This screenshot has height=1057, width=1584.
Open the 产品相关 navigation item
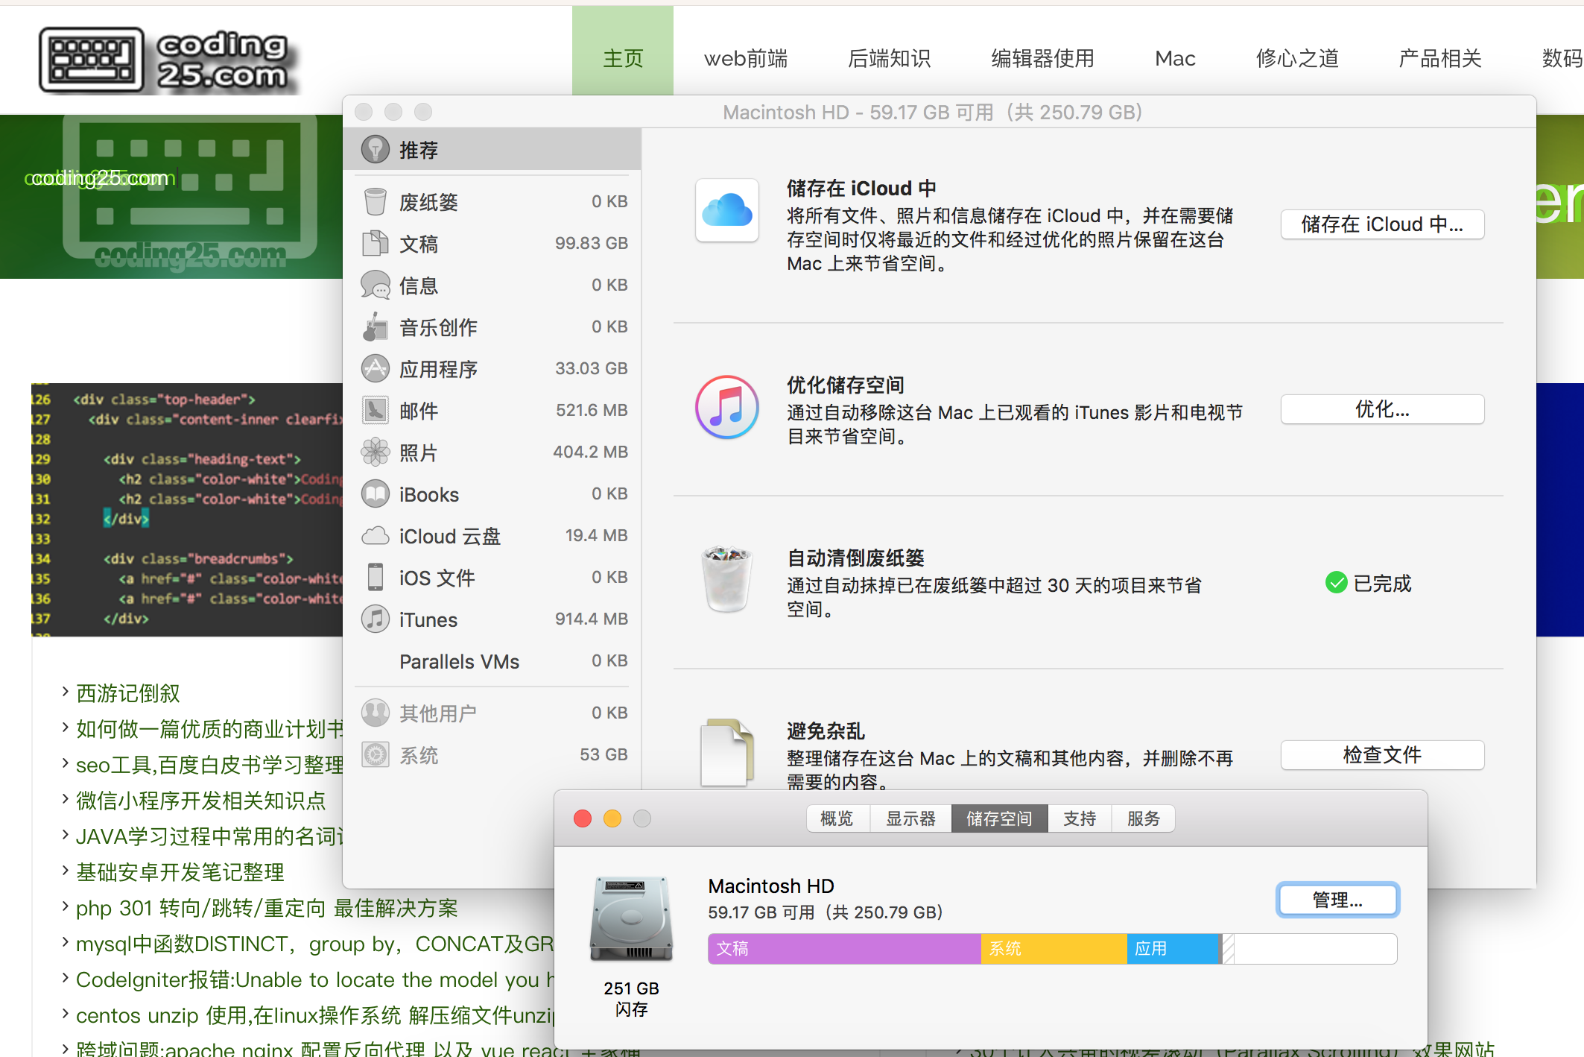pyautogui.click(x=1439, y=58)
